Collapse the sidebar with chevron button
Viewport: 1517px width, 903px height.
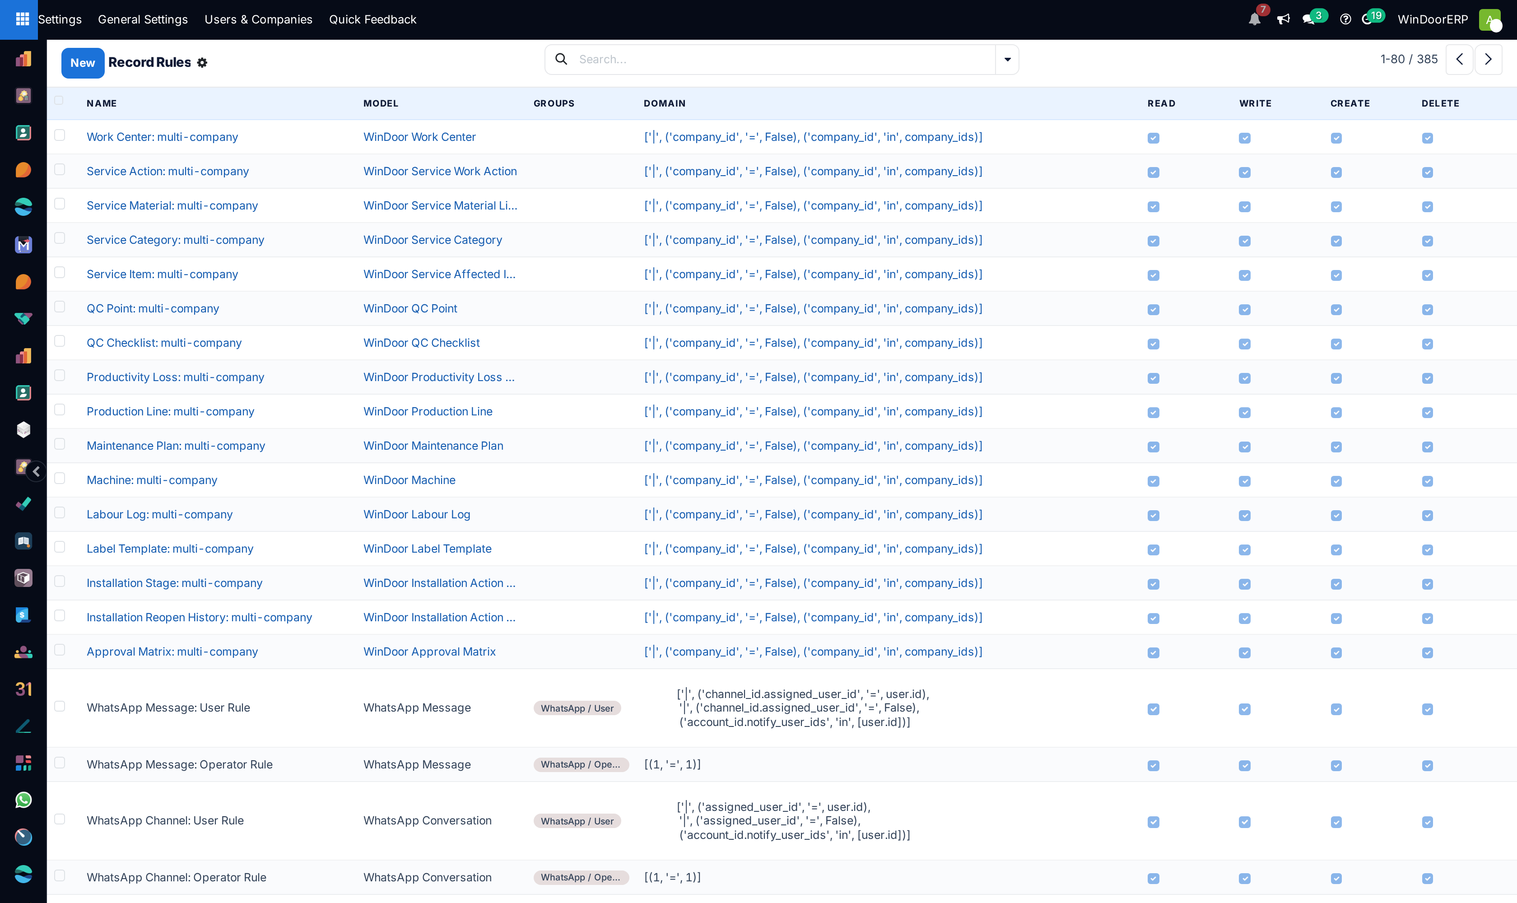tap(37, 471)
